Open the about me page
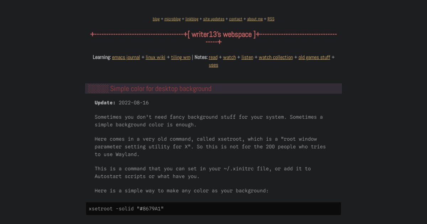This screenshot has width=427, height=224. tap(255, 19)
